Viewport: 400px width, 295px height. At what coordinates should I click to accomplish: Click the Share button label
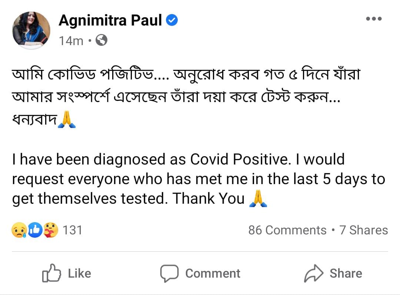[346, 273]
